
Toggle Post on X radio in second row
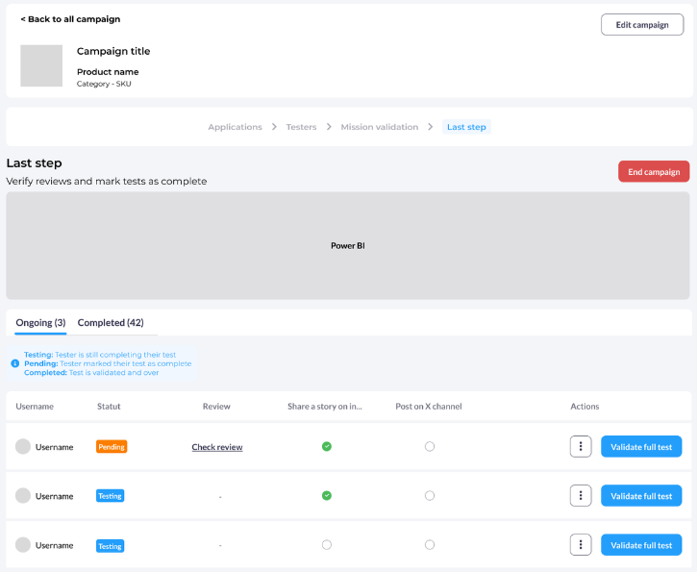click(x=430, y=496)
